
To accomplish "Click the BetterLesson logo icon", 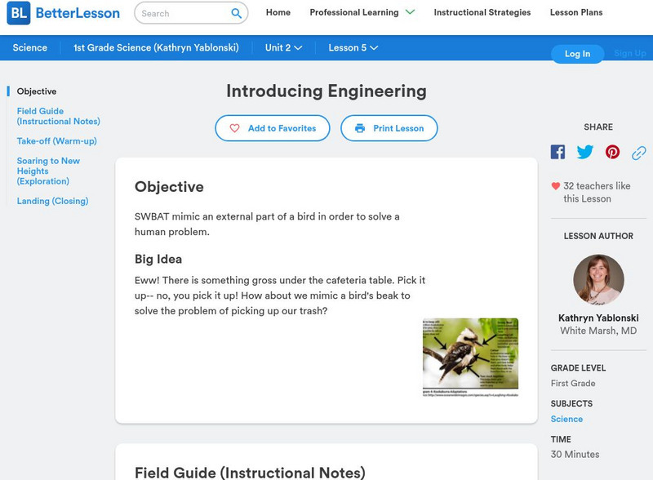I will (x=18, y=13).
